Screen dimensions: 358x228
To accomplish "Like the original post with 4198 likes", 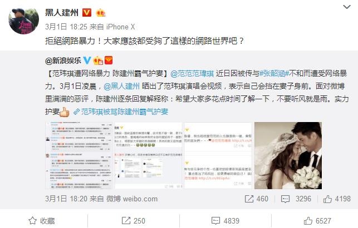I will click(x=337, y=199).
